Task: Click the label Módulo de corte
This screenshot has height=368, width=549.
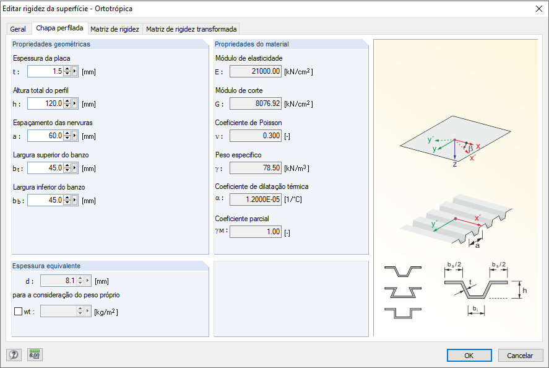Action: point(239,90)
